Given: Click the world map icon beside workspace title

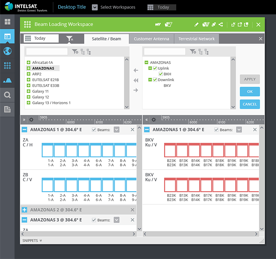Looking at the screenshot, I should click(168, 24).
